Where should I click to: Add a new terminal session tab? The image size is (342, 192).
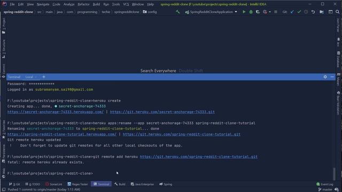(x=44, y=77)
